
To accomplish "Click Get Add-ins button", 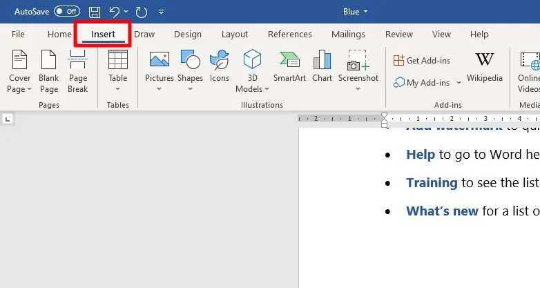I will coord(421,61).
